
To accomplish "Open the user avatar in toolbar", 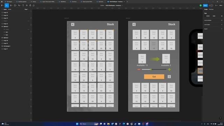I will coord(201,6).
